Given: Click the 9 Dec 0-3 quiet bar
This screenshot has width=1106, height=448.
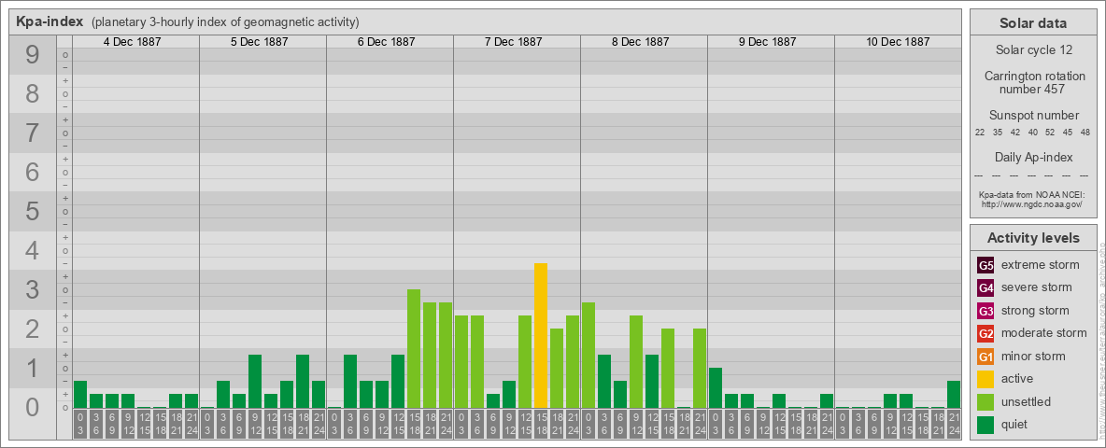Looking at the screenshot, I should coord(716,387).
